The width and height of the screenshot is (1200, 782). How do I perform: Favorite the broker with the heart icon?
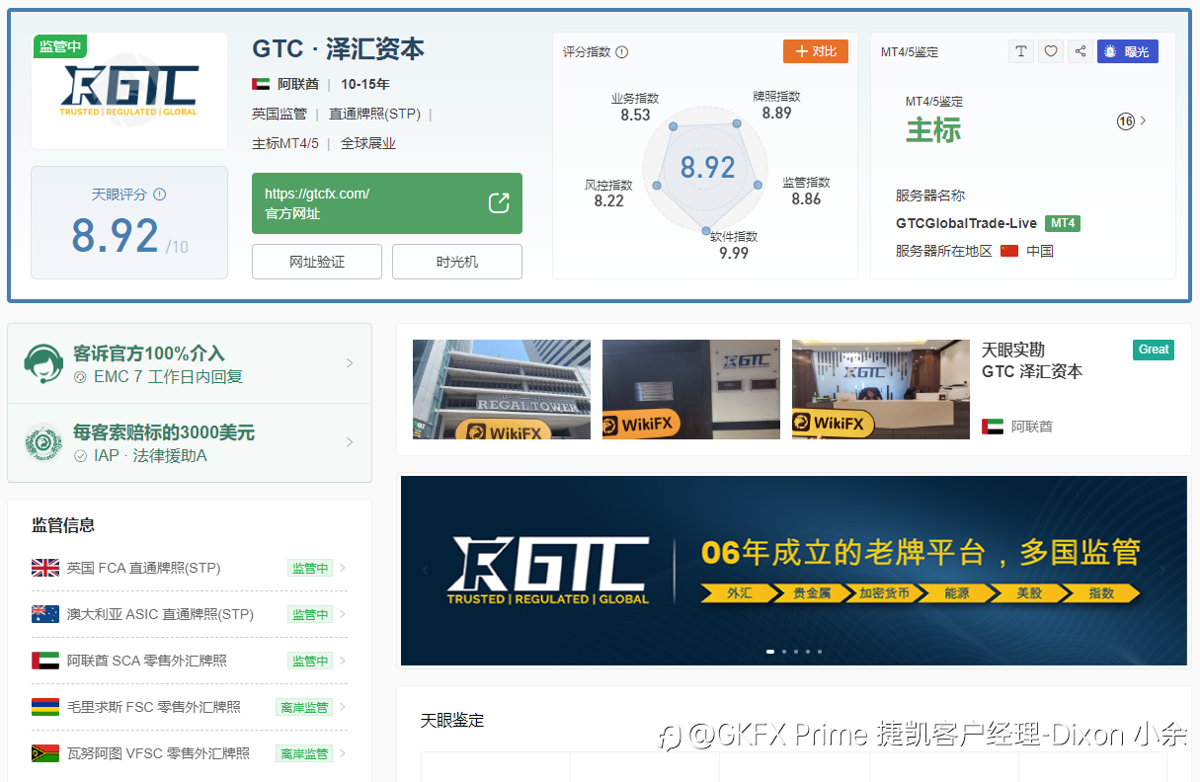(x=1051, y=51)
